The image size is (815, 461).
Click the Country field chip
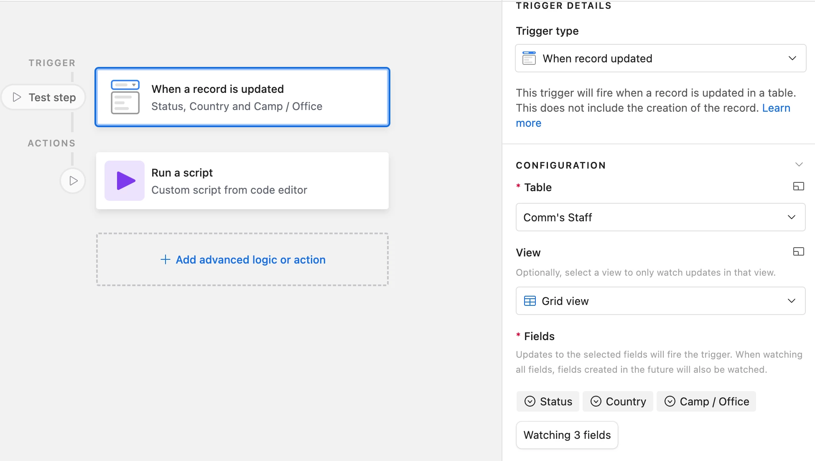(x=618, y=402)
